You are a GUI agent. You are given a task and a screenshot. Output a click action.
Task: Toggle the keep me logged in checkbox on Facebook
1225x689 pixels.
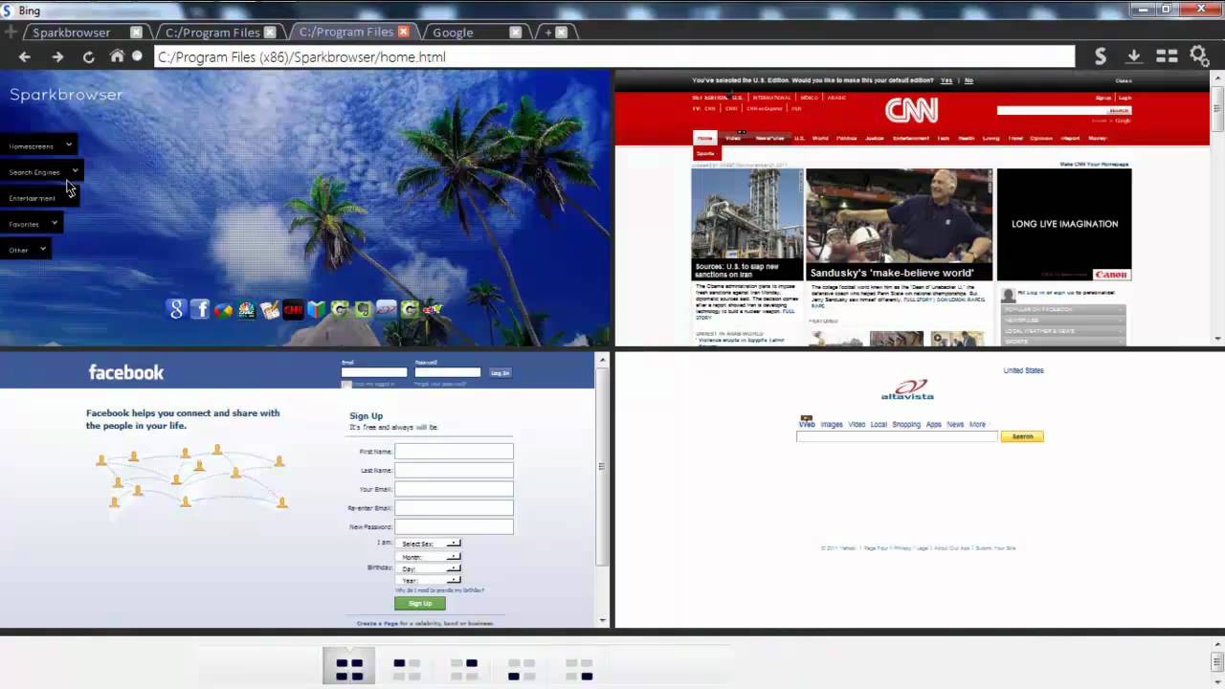(x=346, y=384)
